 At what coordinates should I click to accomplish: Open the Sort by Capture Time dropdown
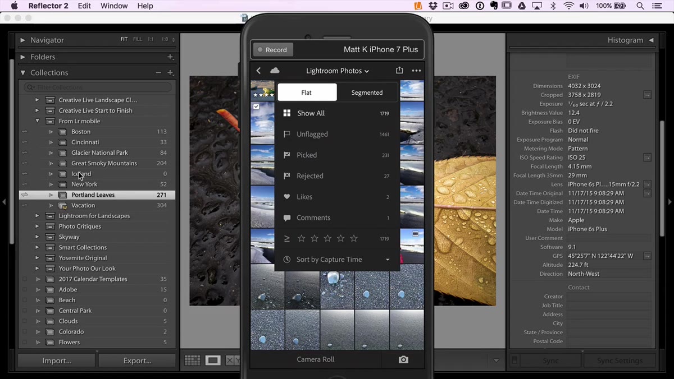pyautogui.click(x=337, y=260)
